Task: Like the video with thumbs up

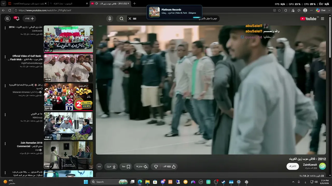Action: pos(169,167)
